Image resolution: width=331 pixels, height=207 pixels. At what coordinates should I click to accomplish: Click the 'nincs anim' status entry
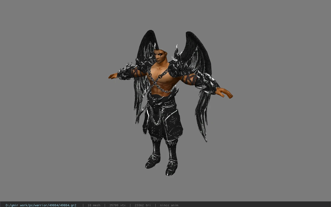pos(169,205)
